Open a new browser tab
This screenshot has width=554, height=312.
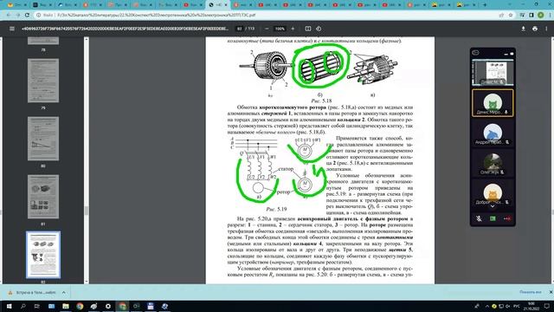point(485,5)
